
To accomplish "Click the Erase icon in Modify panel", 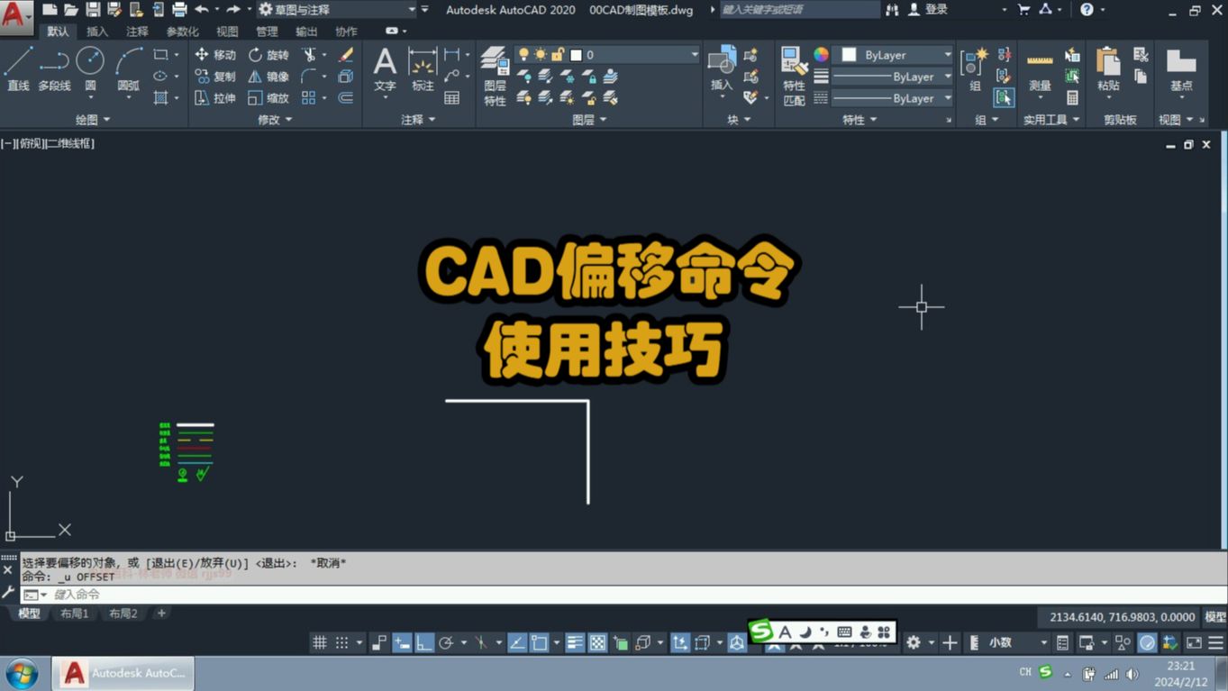I will [x=346, y=55].
